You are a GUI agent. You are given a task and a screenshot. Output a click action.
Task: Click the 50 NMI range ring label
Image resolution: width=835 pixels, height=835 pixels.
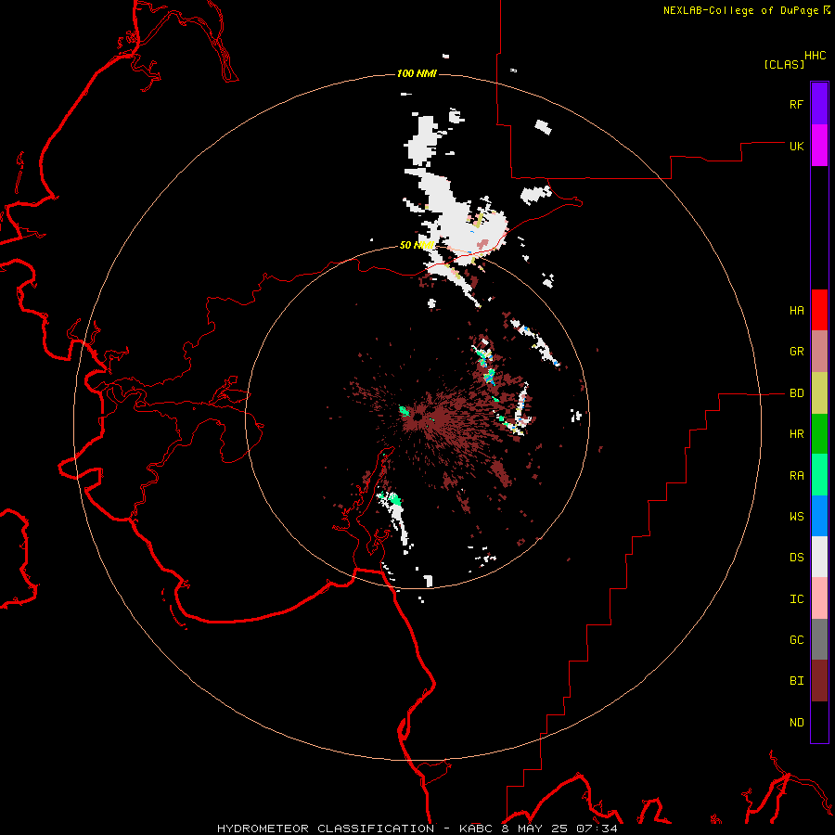[x=417, y=245]
